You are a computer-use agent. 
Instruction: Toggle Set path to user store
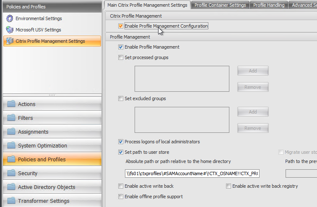click(121, 152)
